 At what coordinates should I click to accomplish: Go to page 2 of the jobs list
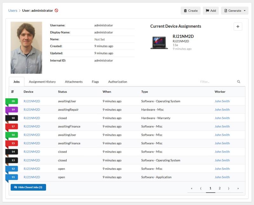pyautogui.click(x=219, y=188)
